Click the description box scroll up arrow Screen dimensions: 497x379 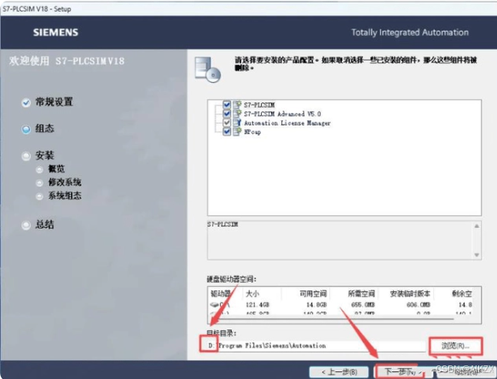click(477, 226)
